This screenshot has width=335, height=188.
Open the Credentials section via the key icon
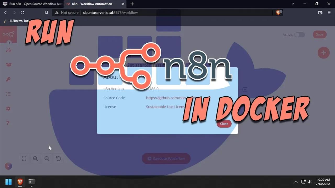point(9,79)
